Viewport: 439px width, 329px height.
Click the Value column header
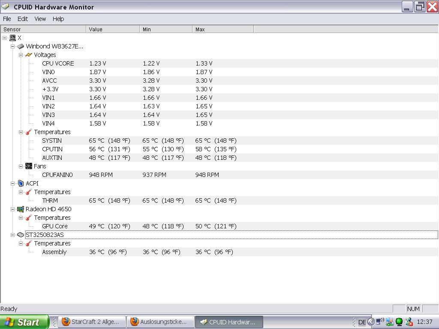113,29
